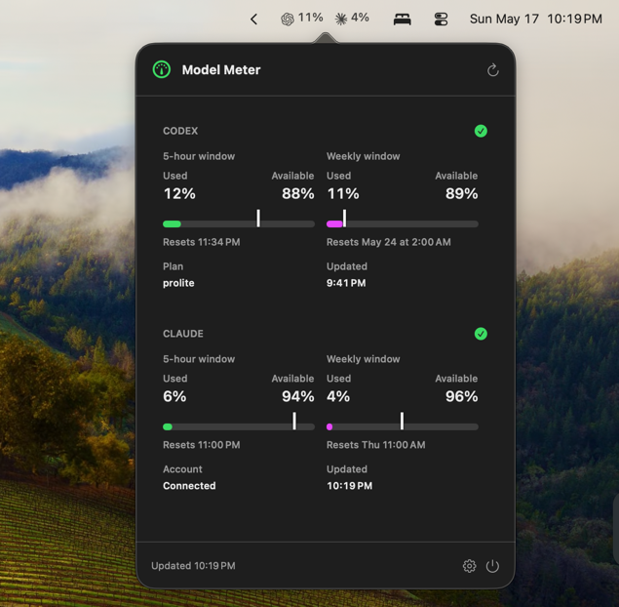Viewport: 619px width, 607px height.
Task: Click the Claude green status checkmark
Action: pyautogui.click(x=481, y=334)
